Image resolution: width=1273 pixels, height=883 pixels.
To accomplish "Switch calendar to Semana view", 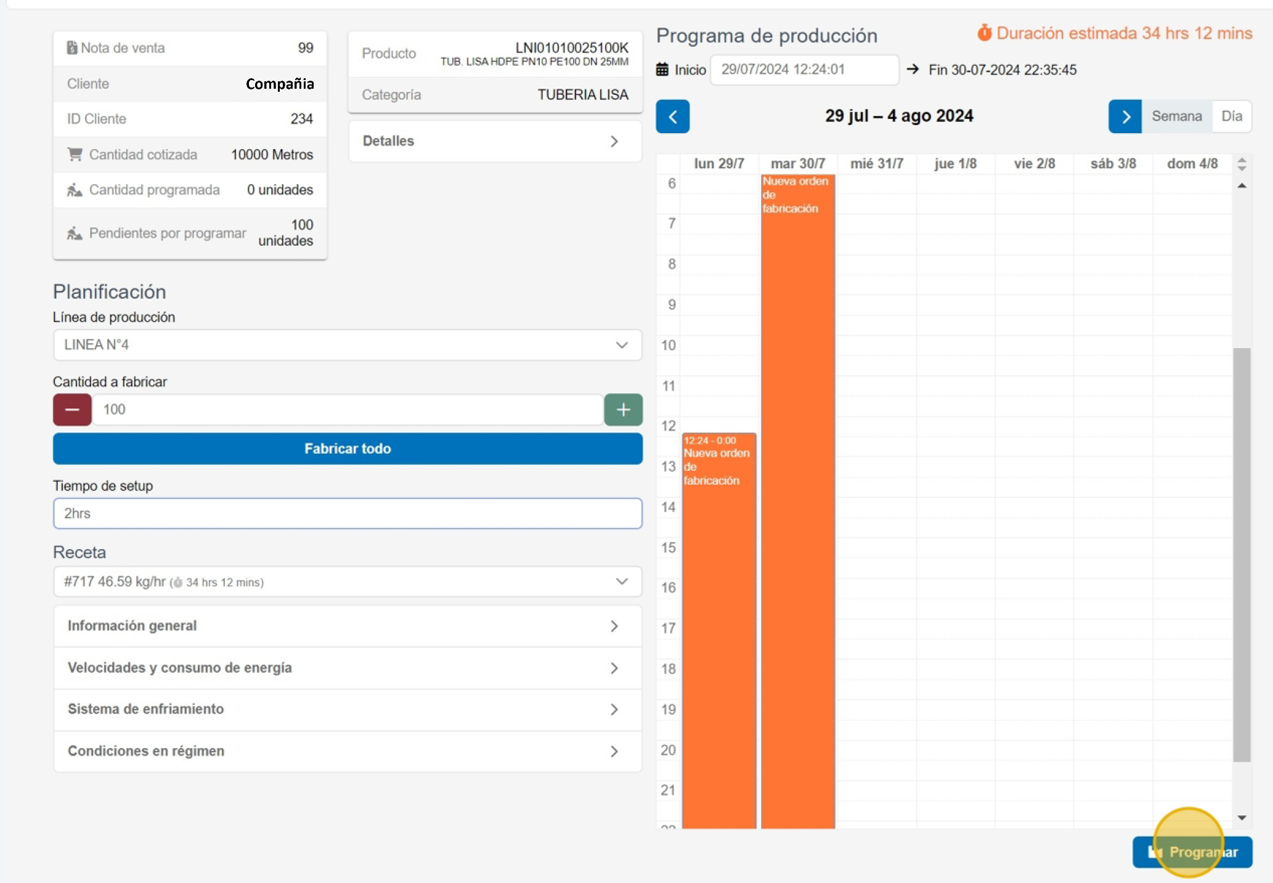I will coord(1176,116).
